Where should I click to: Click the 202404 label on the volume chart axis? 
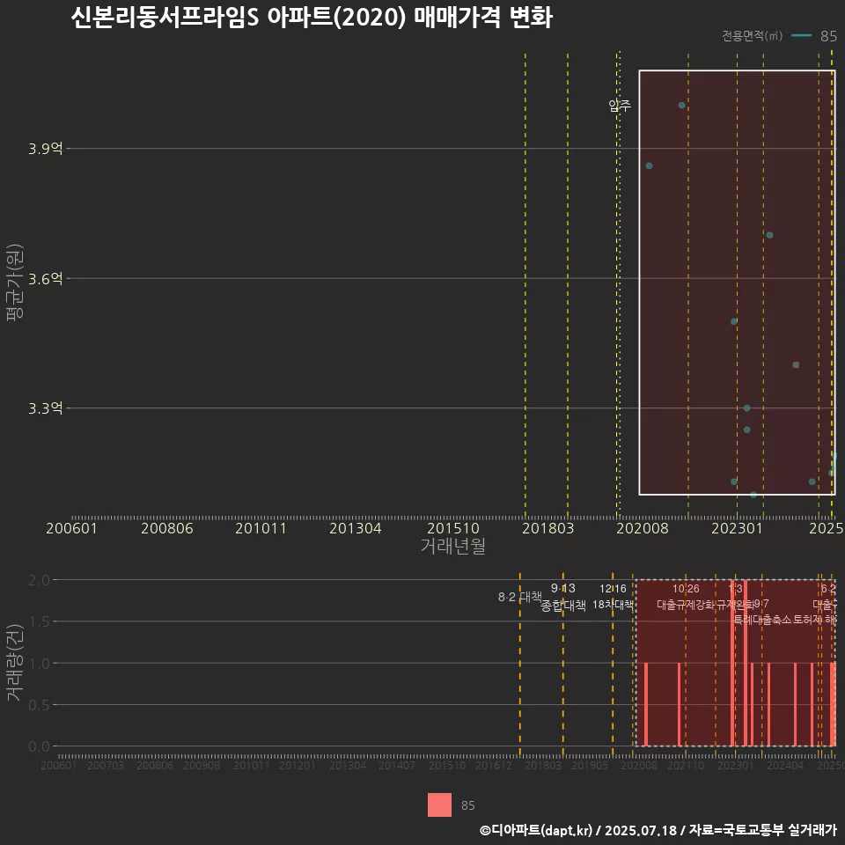click(785, 765)
